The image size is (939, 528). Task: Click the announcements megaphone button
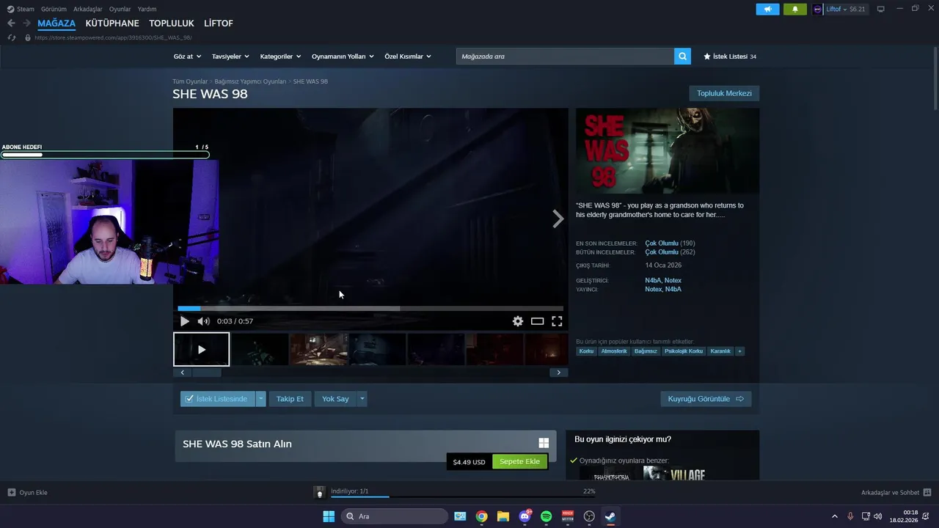point(767,10)
